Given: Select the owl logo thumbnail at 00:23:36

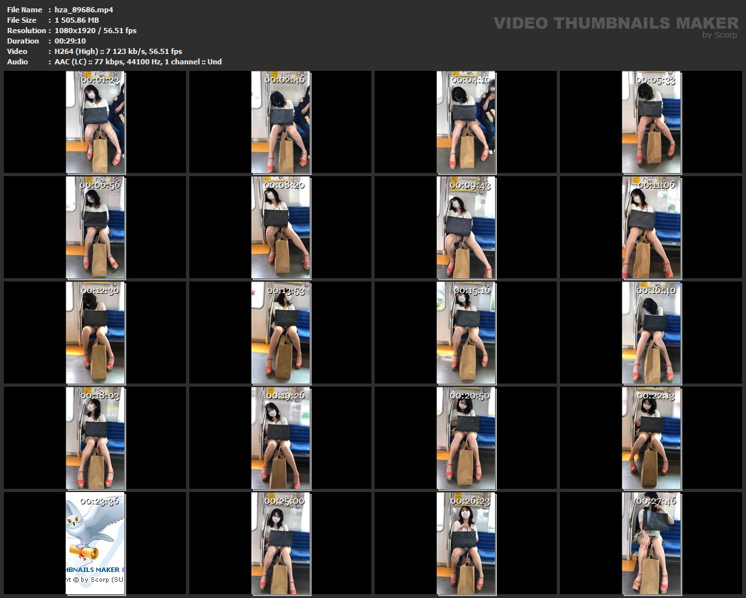Looking at the screenshot, I should click(96, 543).
